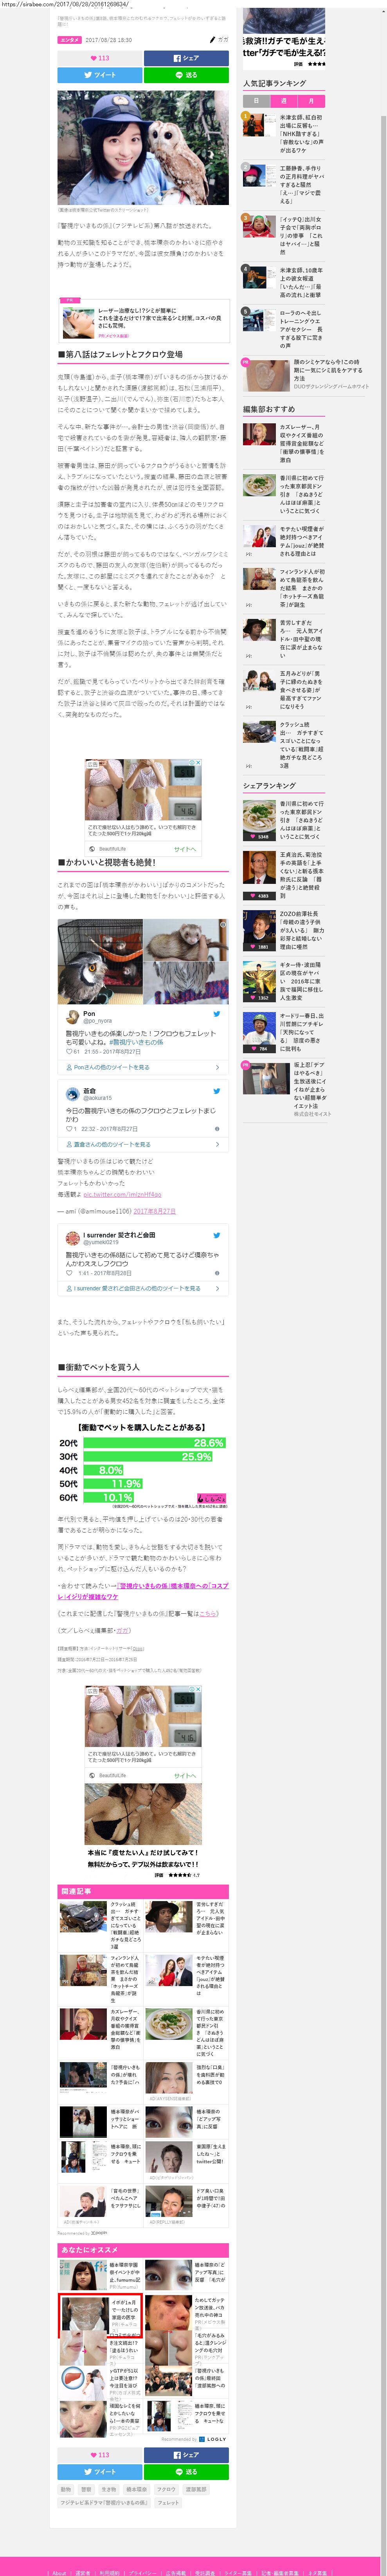Click info icon on 若倉's tweet
Viewport: 387px width, 2576px height.
[216, 1128]
